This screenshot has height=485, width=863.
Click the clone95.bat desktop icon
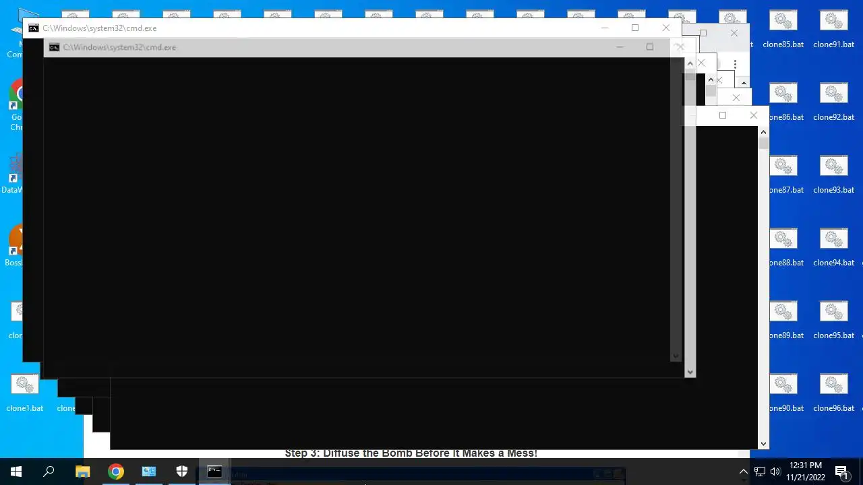[833, 321]
